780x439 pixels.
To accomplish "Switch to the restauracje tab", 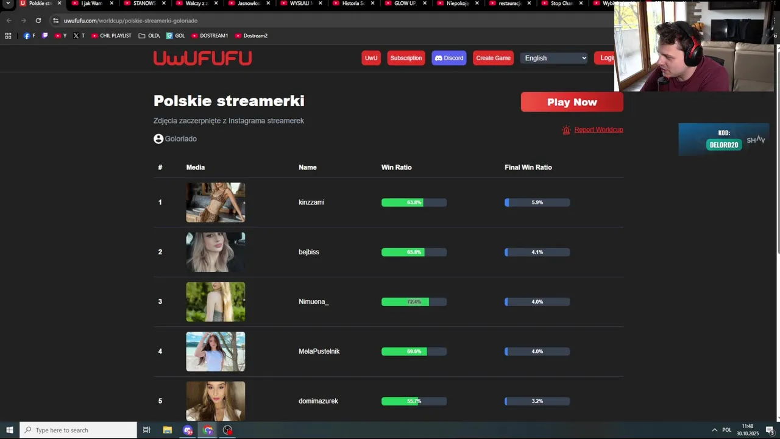I will (509, 4).
